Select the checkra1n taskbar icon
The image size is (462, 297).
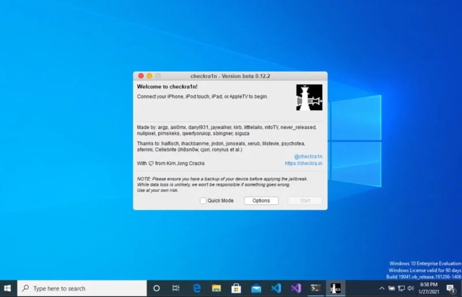click(x=336, y=288)
